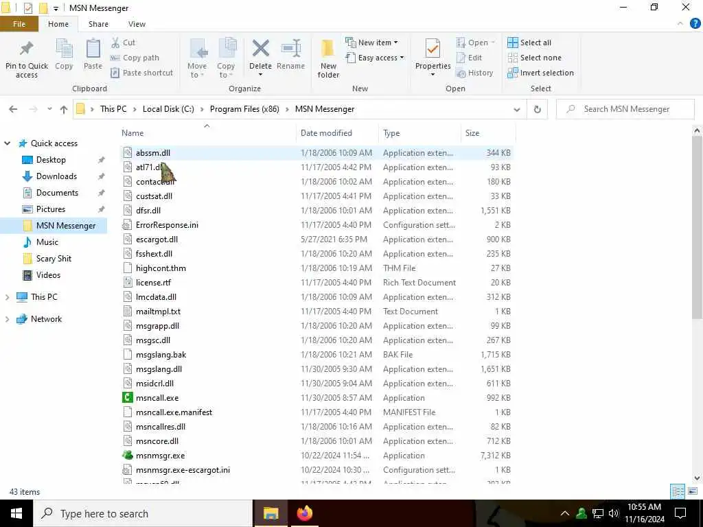Collapse the ribbon with chevron
Screen dimensions: 703x527
tap(680, 24)
